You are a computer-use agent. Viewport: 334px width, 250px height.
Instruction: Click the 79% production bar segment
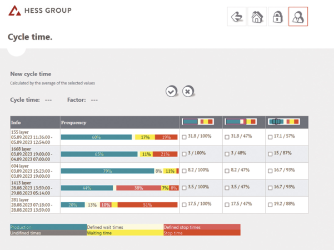107,171
